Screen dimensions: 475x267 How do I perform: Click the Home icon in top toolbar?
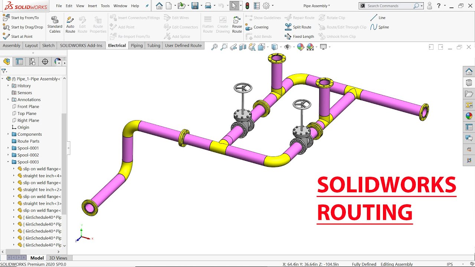[x=159, y=6]
